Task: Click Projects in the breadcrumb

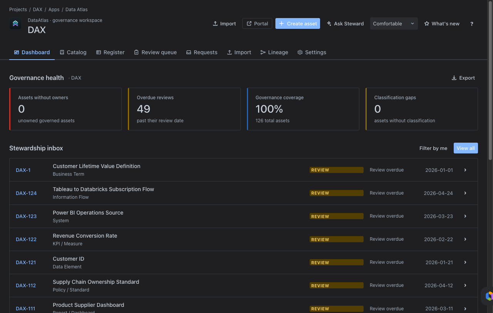Action: (x=18, y=9)
